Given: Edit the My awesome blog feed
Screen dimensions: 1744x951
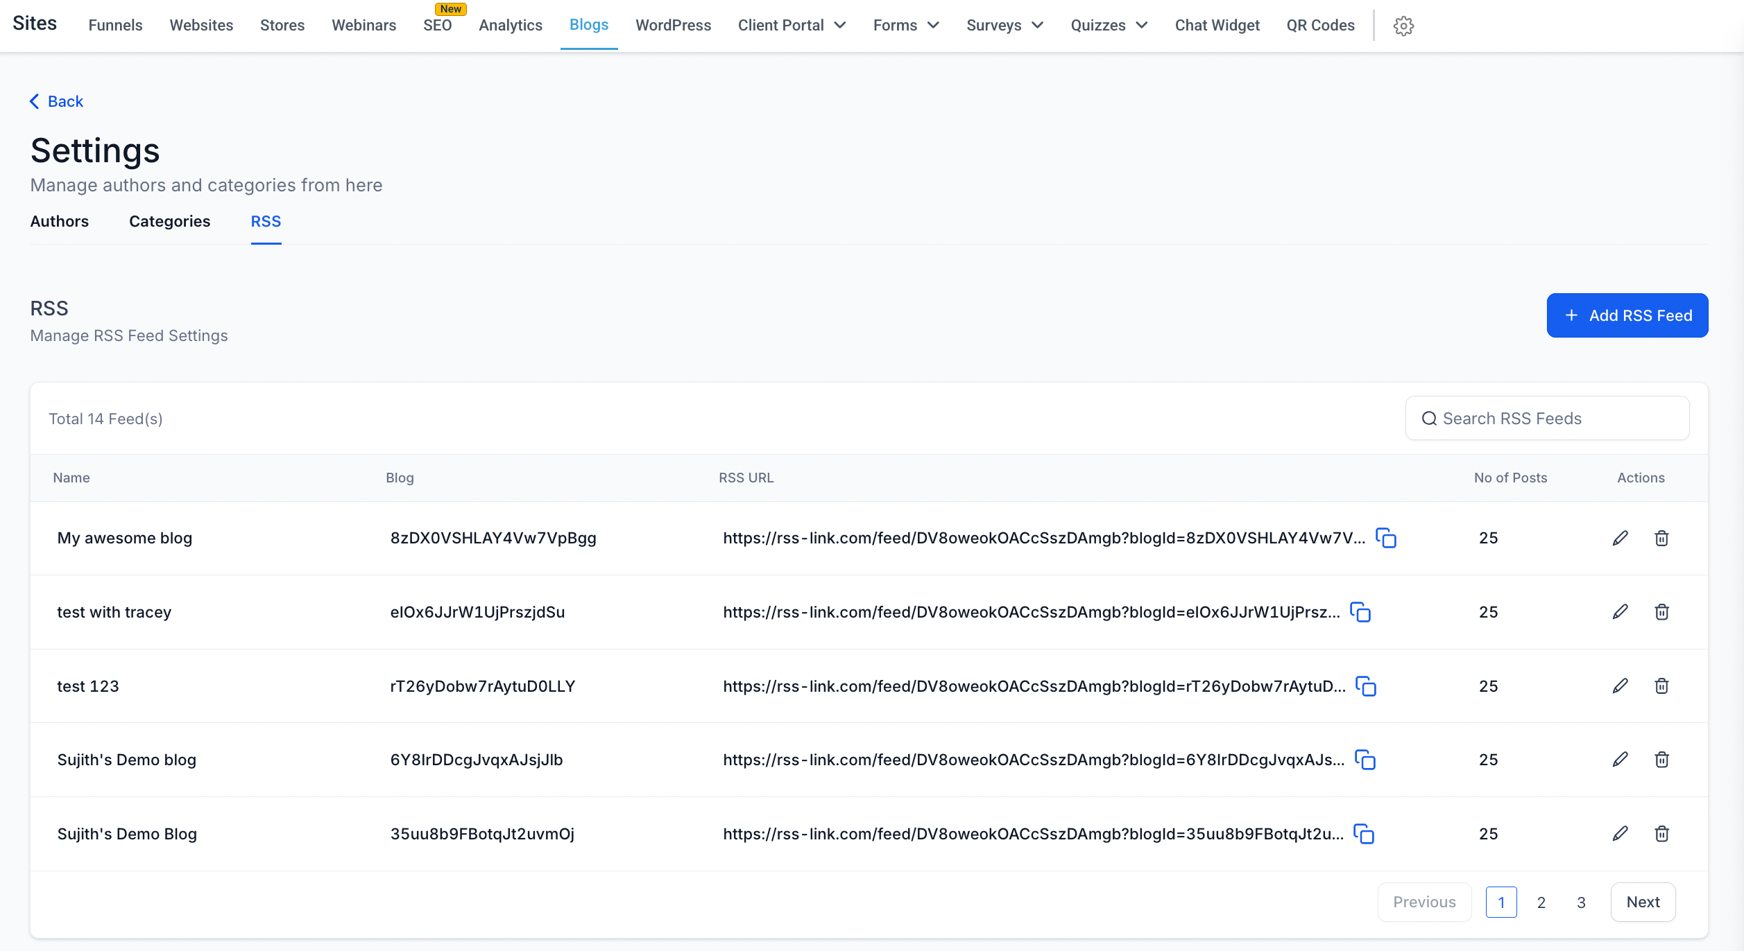Looking at the screenshot, I should (1620, 538).
